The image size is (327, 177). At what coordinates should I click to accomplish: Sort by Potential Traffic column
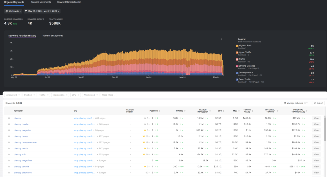pyautogui.click(x=278, y=111)
